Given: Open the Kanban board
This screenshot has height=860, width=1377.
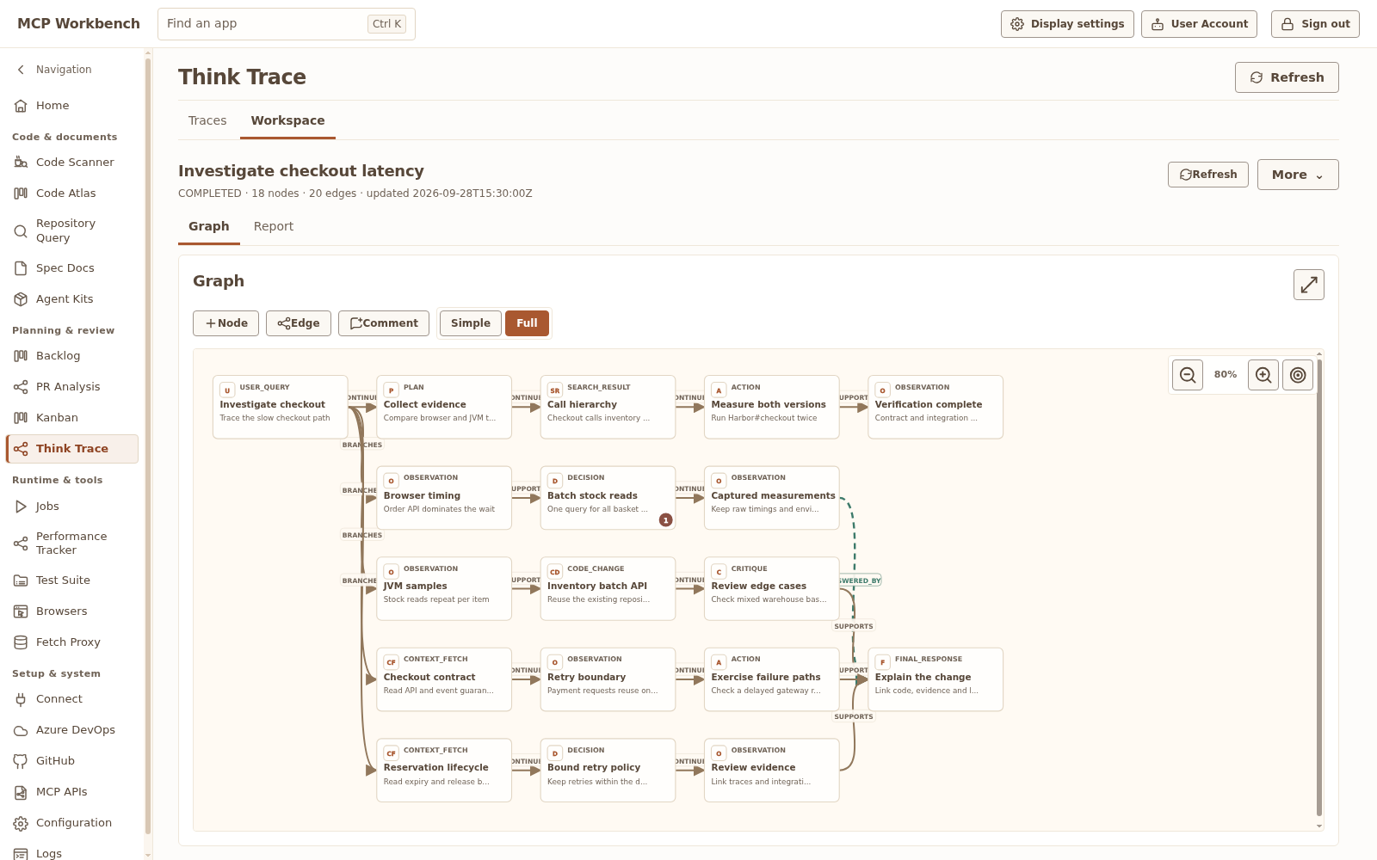Looking at the screenshot, I should (x=72, y=418).
